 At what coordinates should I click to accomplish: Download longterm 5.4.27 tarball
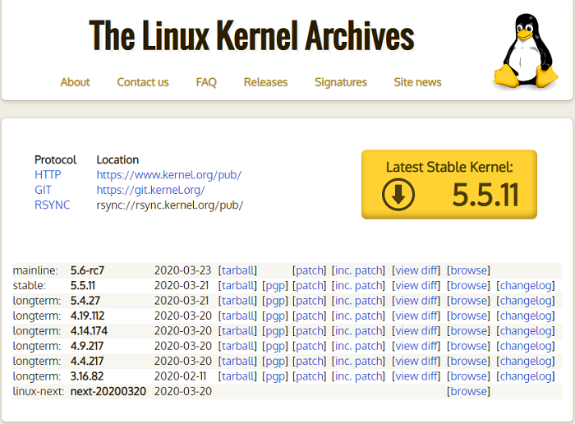pyautogui.click(x=237, y=301)
